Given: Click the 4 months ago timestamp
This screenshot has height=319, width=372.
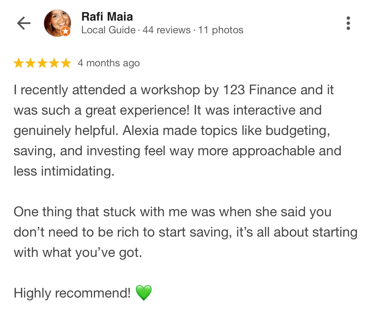Looking at the screenshot, I should click(x=108, y=63).
